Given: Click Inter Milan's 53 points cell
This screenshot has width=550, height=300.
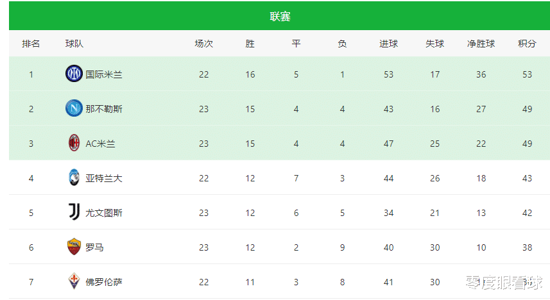Looking at the screenshot, I should pos(527,74).
